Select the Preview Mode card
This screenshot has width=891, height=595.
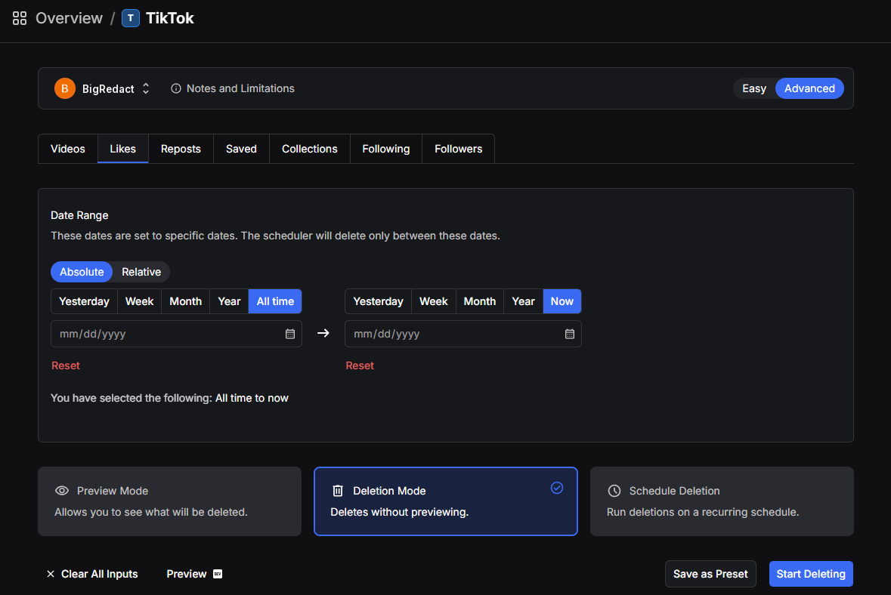point(169,501)
